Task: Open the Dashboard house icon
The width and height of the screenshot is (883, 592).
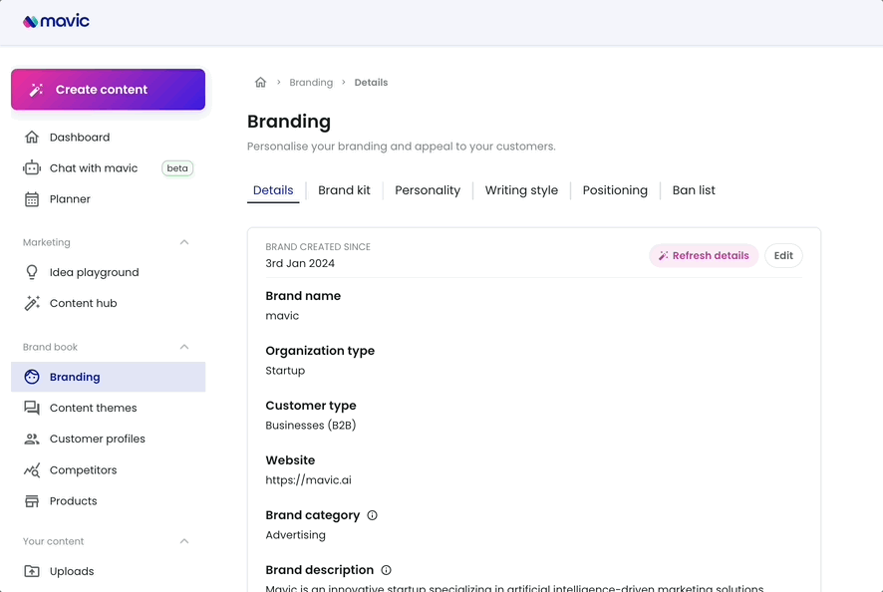Action: (x=32, y=137)
